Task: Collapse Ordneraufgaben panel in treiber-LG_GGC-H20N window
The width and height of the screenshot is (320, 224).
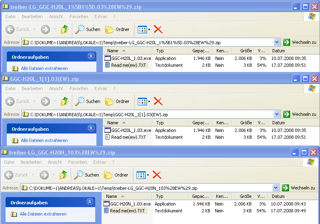Action: [90, 202]
